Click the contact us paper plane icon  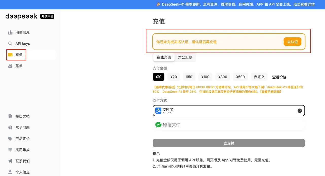coord(10,161)
